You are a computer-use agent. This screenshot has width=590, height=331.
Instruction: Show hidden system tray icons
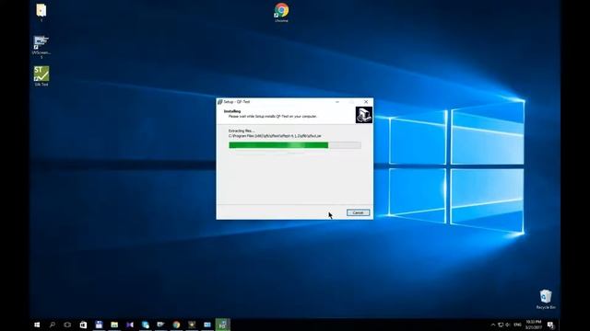pyautogui.click(x=493, y=325)
